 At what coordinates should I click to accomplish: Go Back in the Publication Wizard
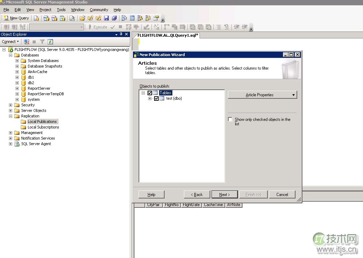tap(197, 195)
